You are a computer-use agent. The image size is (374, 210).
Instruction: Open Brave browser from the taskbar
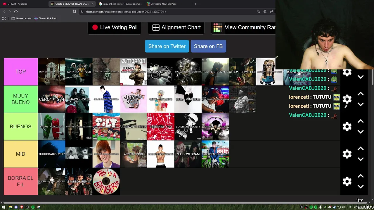click(x=21, y=207)
